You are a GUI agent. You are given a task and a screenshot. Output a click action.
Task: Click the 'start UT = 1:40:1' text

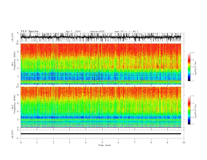(126, 31)
